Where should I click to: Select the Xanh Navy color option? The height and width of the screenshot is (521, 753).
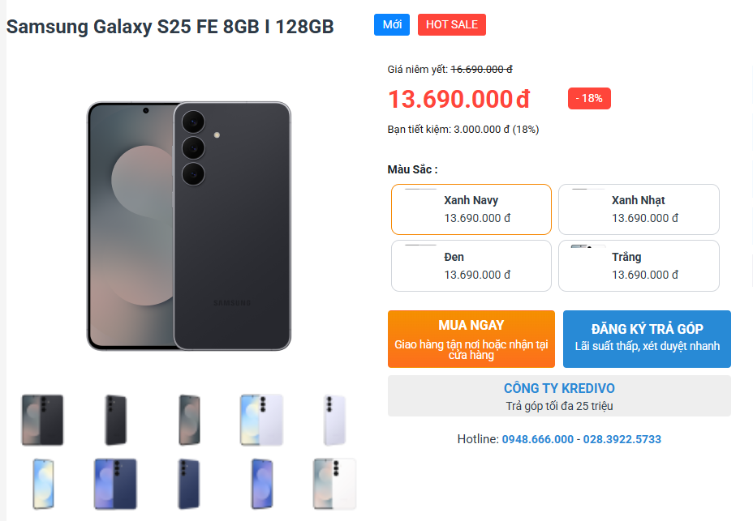pos(471,209)
